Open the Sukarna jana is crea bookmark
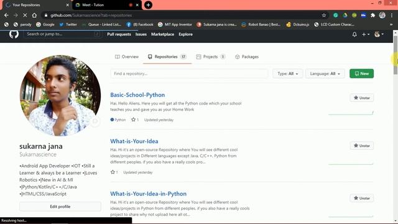Image resolution: width=398 pixels, height=224 pixels. [217, 24]
